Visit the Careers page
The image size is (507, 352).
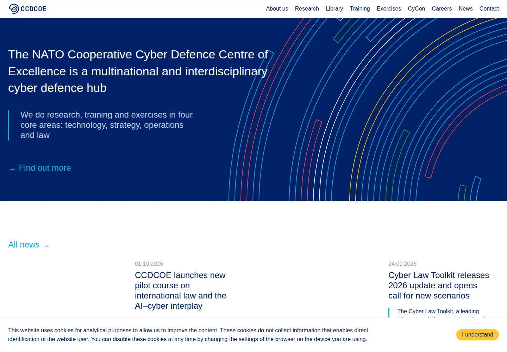coord(442,9)
